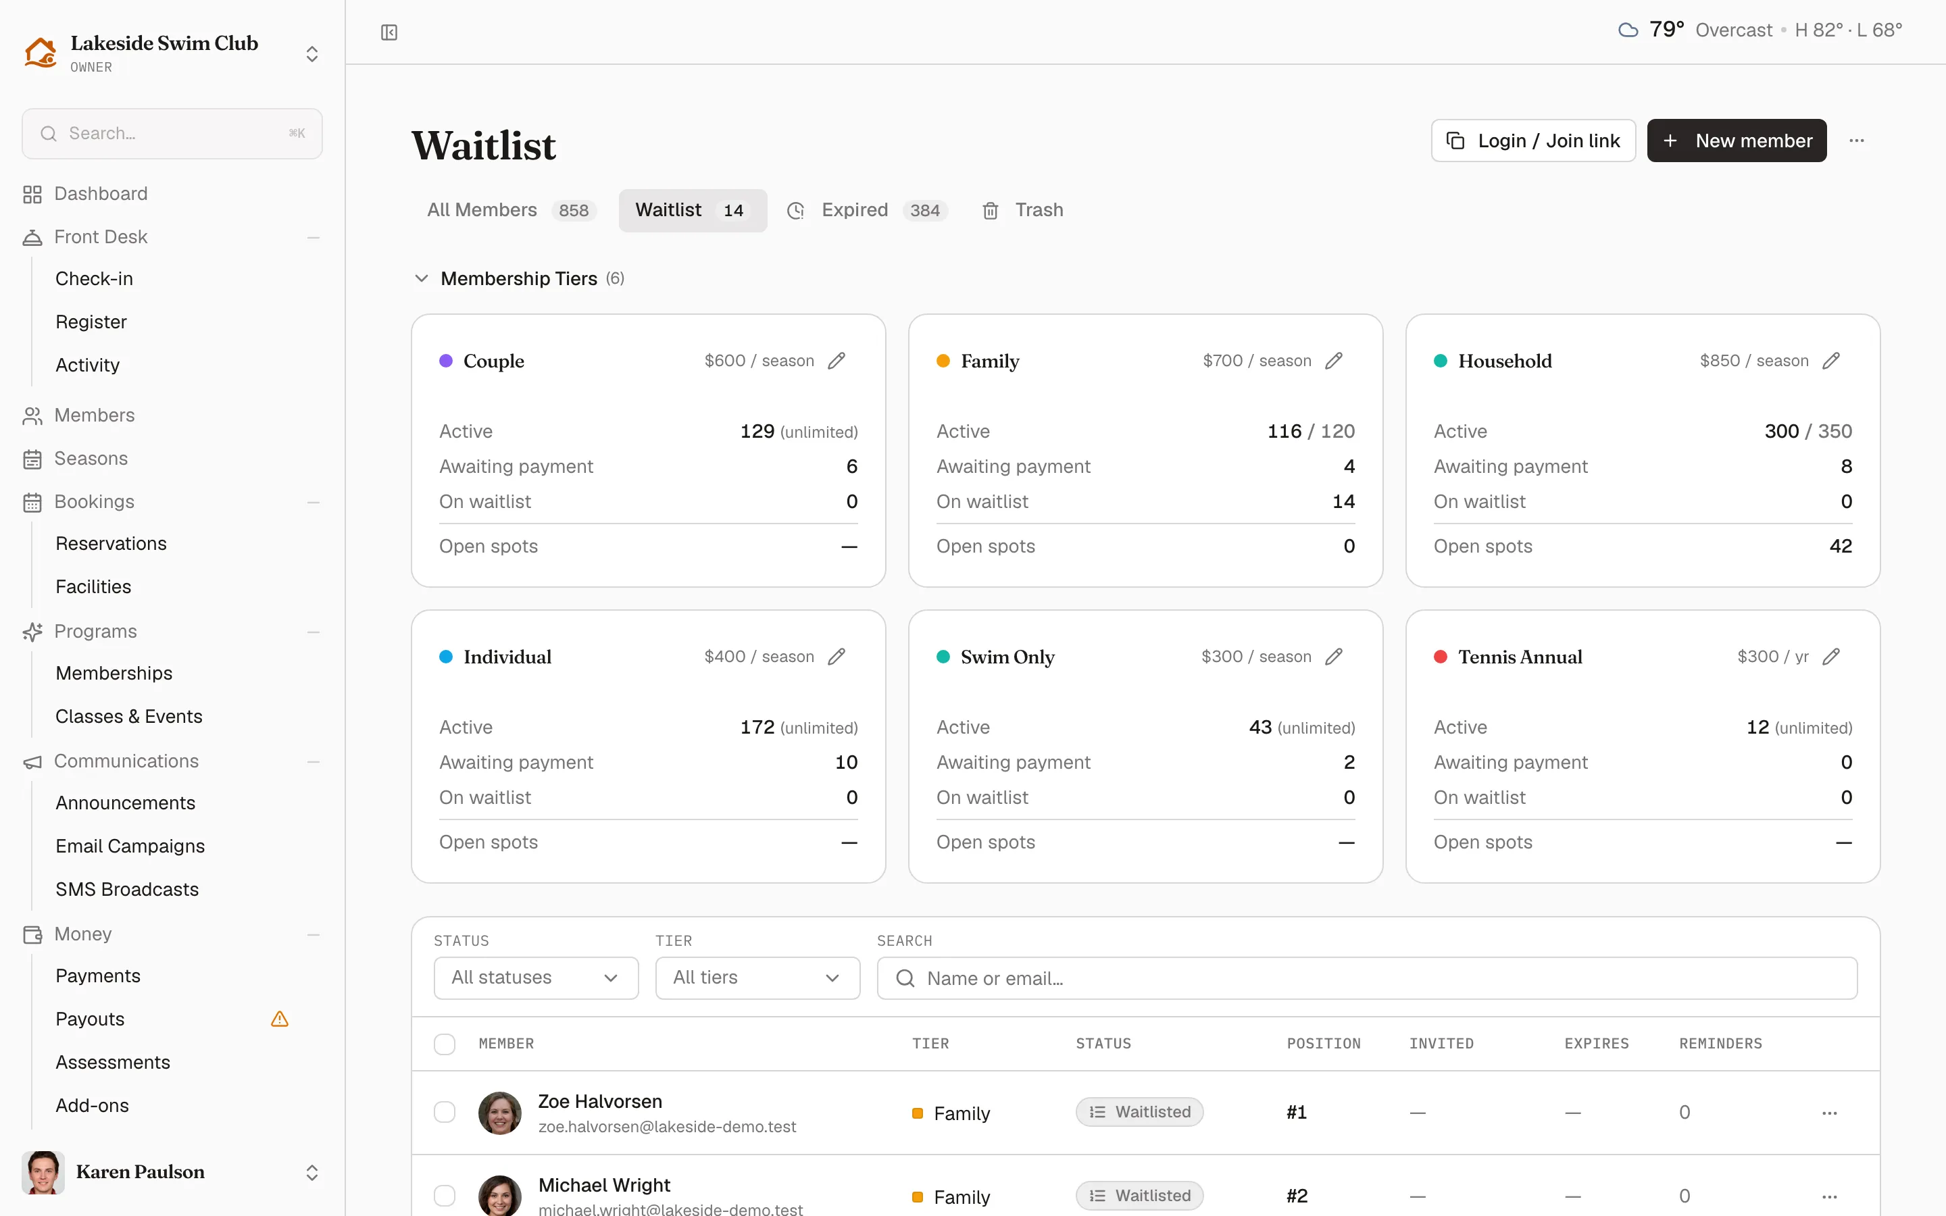Open the club switcher chevrons
Viewport: 1946px width, 1216px height.
[x=312, y=54]
